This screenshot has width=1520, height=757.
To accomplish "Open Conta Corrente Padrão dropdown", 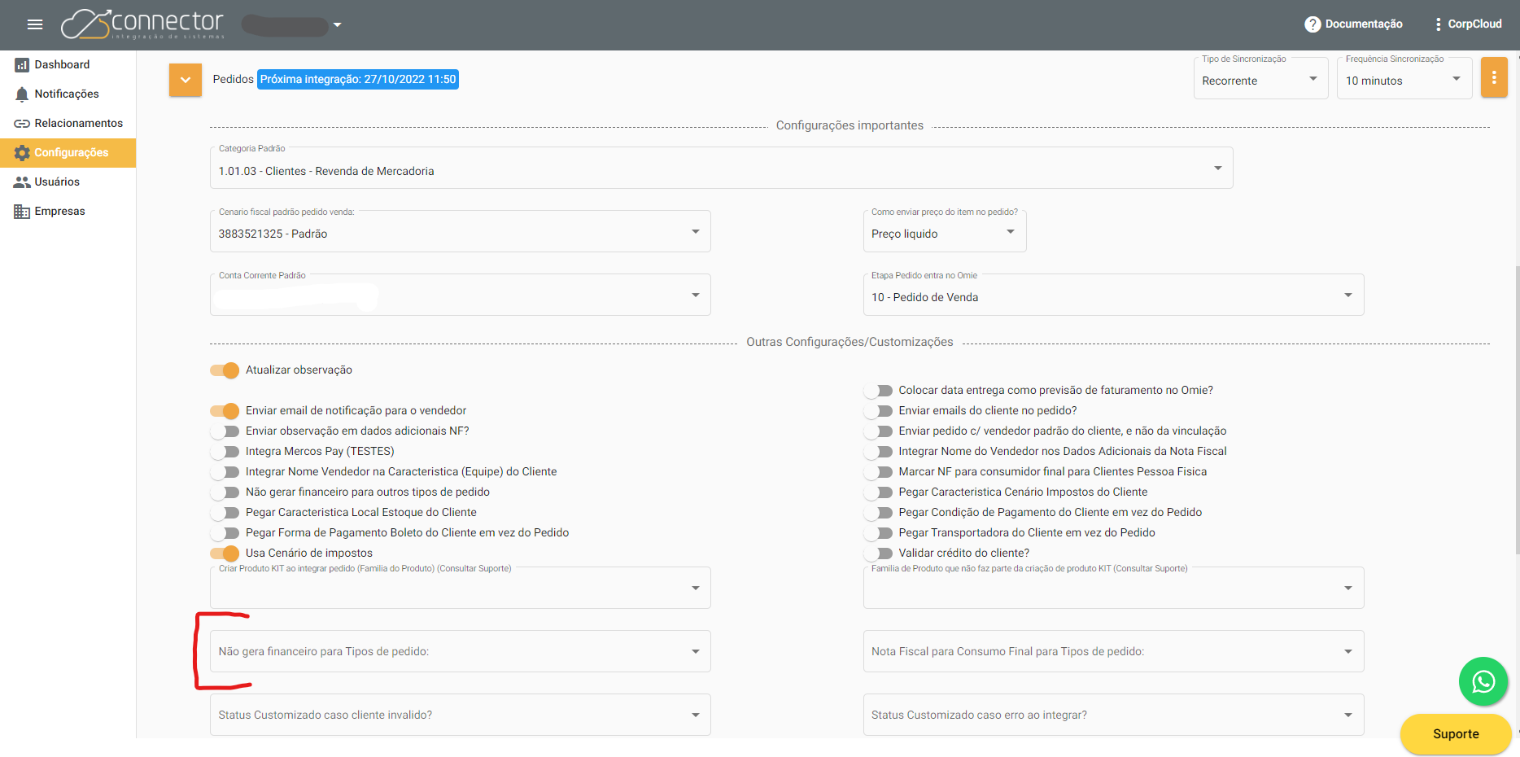I will coord(460,295).
